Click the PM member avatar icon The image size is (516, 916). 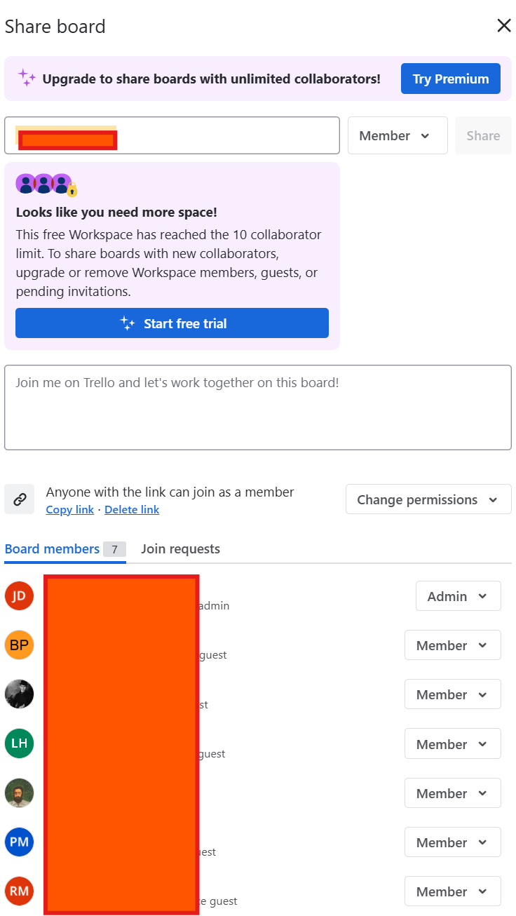(19, 842)
